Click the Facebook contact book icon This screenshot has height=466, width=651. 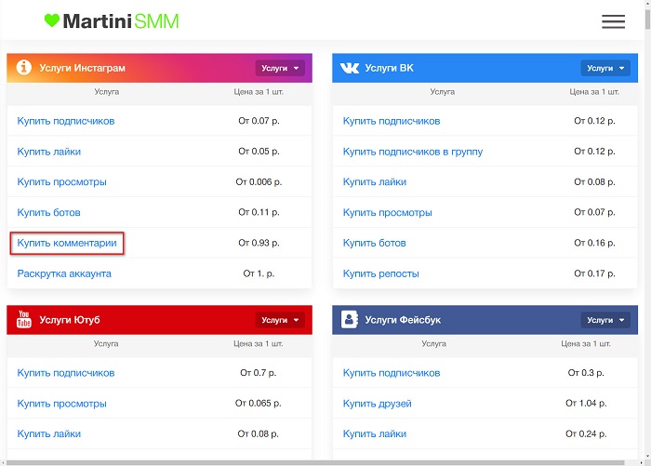[349, 319]
